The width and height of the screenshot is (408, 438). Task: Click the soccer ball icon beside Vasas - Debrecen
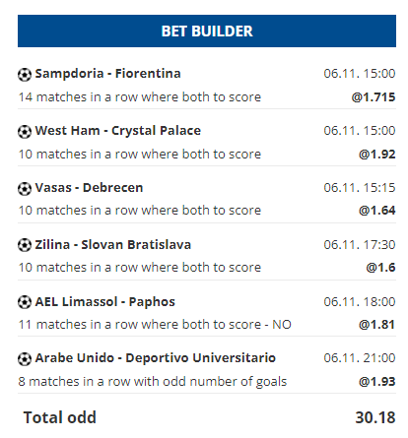[25, 189]
